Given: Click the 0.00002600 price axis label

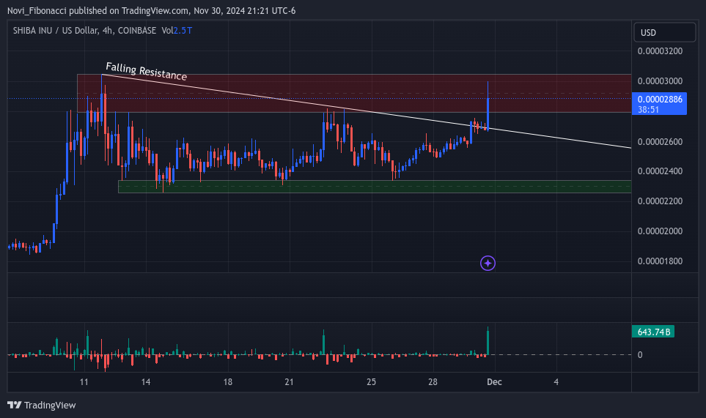Looking at the screenshot, I should 660,141.
